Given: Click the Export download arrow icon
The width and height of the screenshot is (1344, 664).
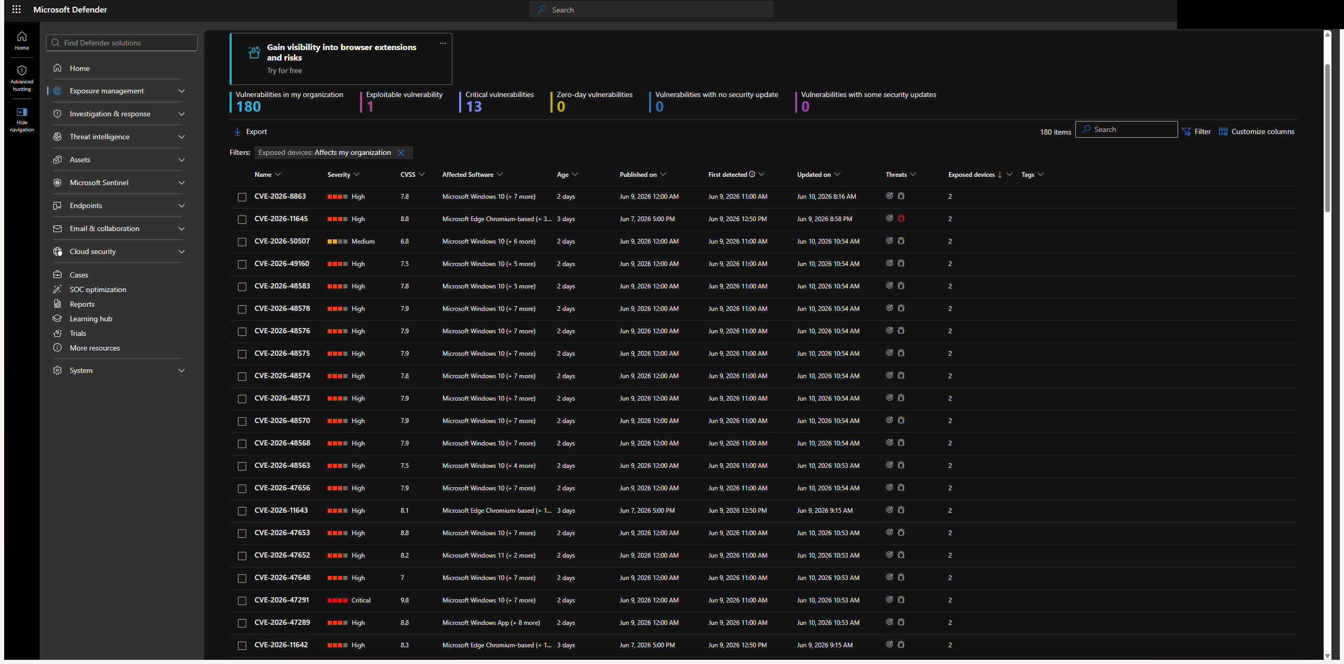Looking at the screenshot, I should coord(237,131).
